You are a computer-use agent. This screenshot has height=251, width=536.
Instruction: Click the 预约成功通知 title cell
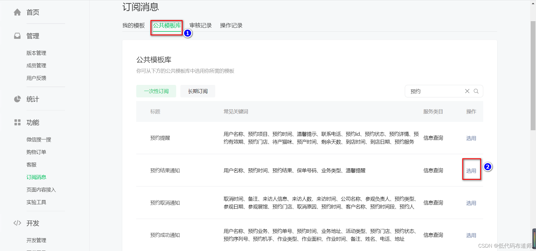[165, 235]
